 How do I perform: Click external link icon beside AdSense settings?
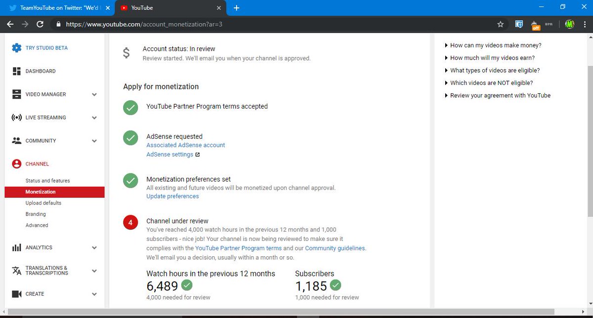pos(198,155)
